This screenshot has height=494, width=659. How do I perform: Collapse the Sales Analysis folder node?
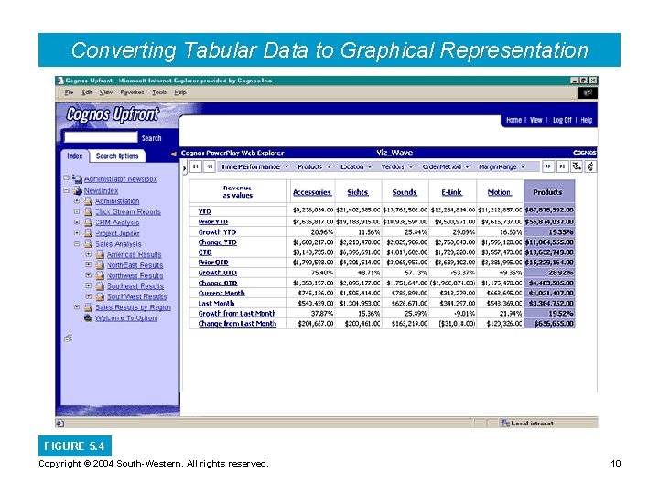click(77, 243)
